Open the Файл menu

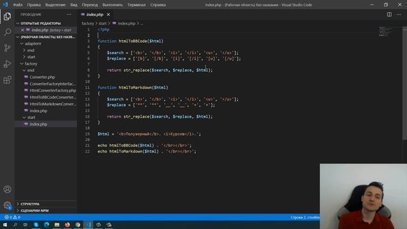pos(18,4)
